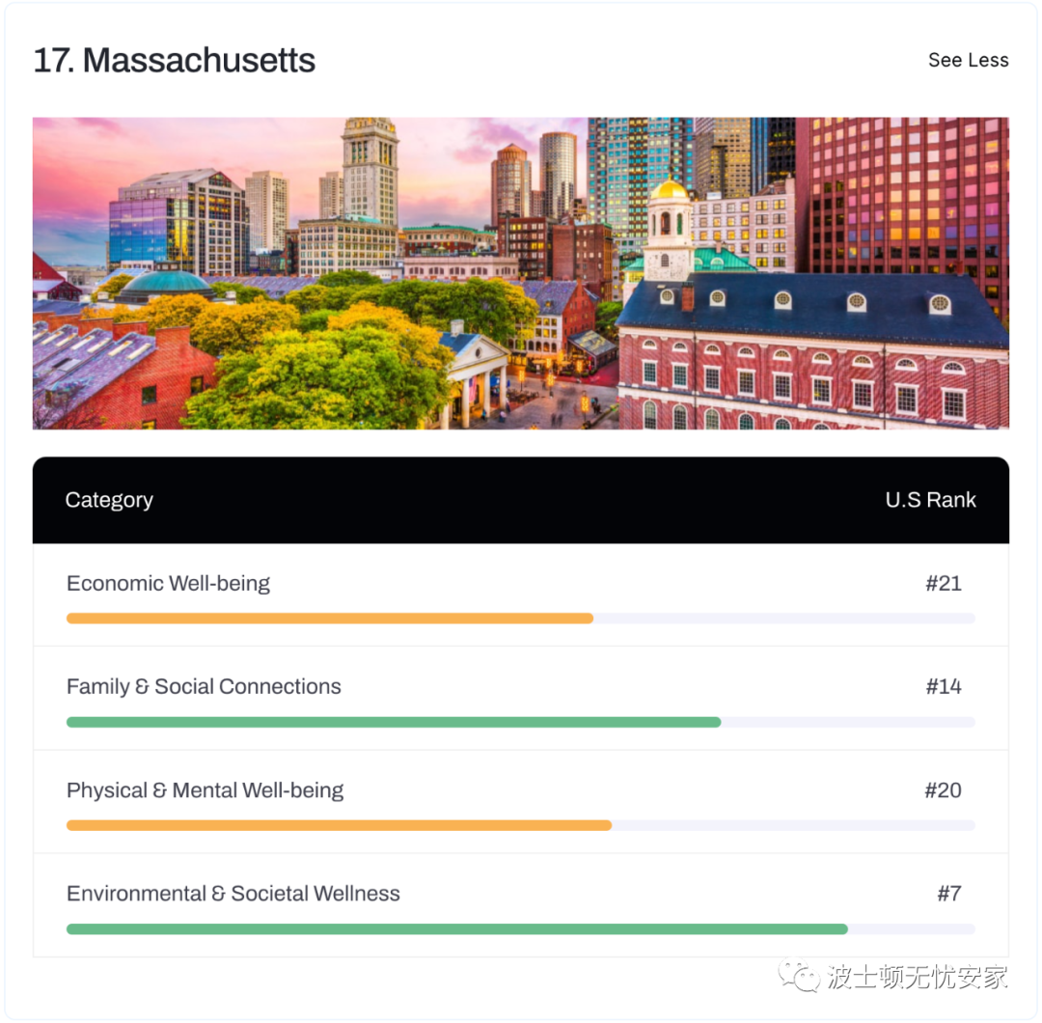Collapse the card with See Less

[x=968, y=61]
